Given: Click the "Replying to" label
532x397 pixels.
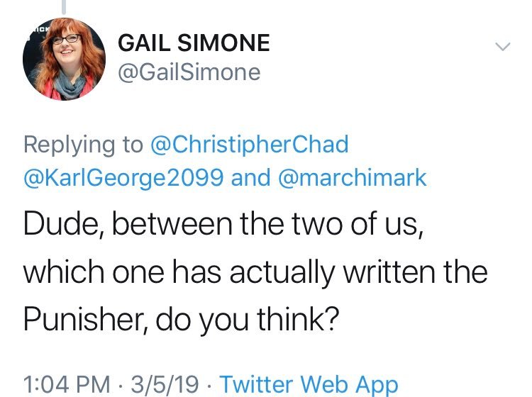Looking at the screenshot, I should pos(83,144).
